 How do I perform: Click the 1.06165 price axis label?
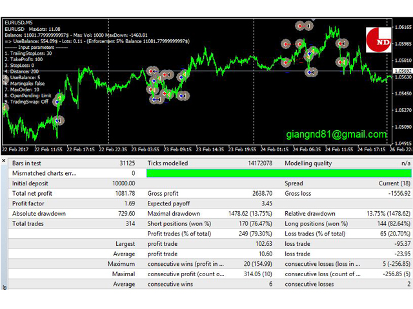[403, 27]
